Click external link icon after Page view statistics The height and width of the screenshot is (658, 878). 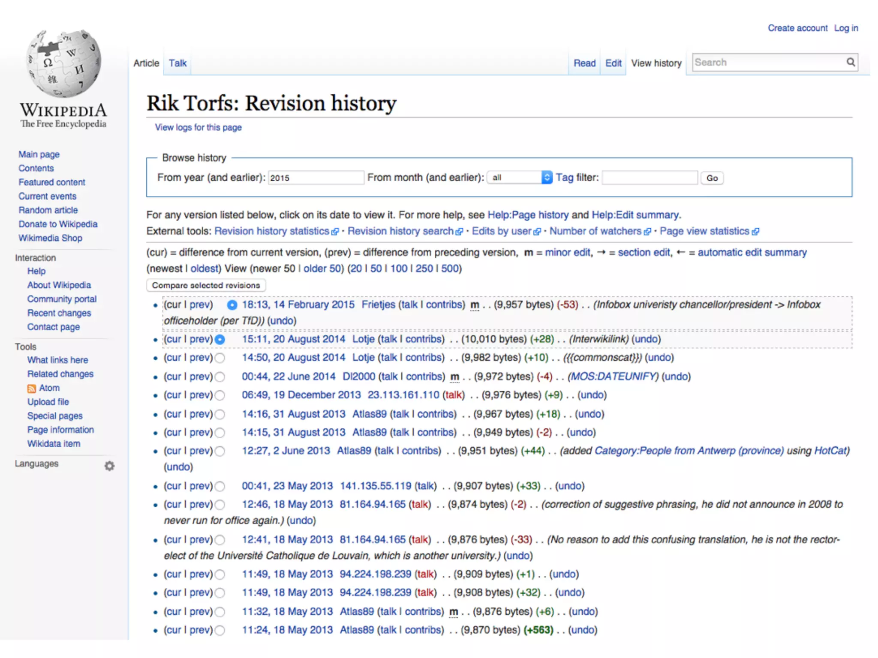(x=755, y=232)
